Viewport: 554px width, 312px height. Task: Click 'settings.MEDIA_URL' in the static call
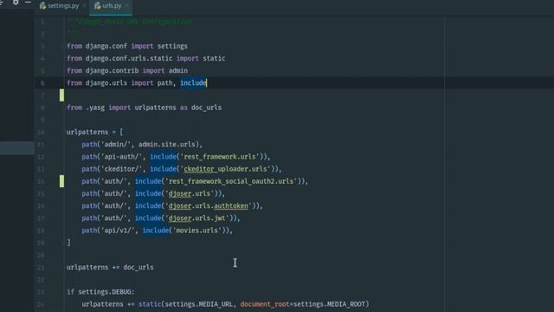click(x=198, y=304)
